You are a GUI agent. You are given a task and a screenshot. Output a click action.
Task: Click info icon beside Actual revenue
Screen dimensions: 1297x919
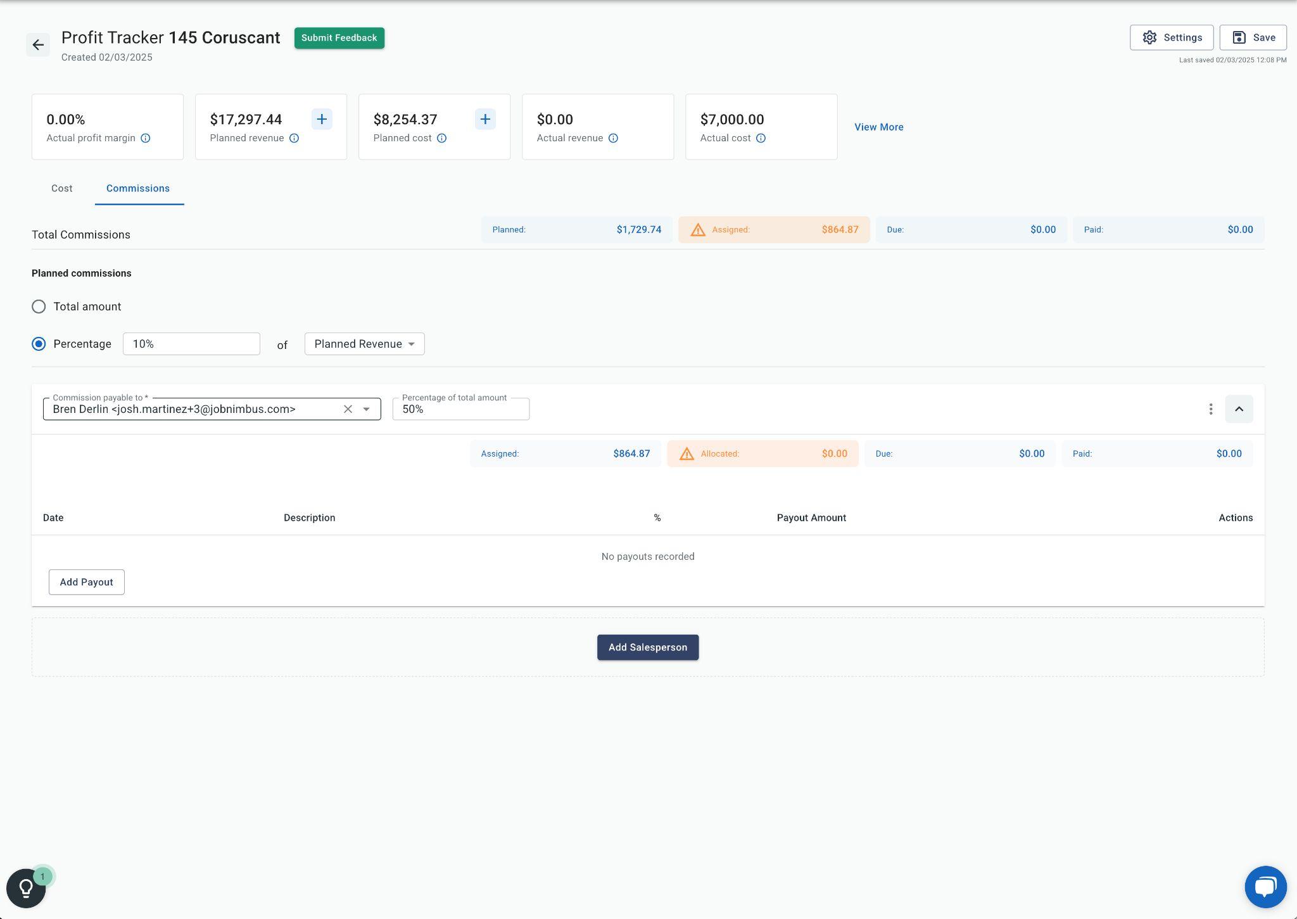(613, 138)
